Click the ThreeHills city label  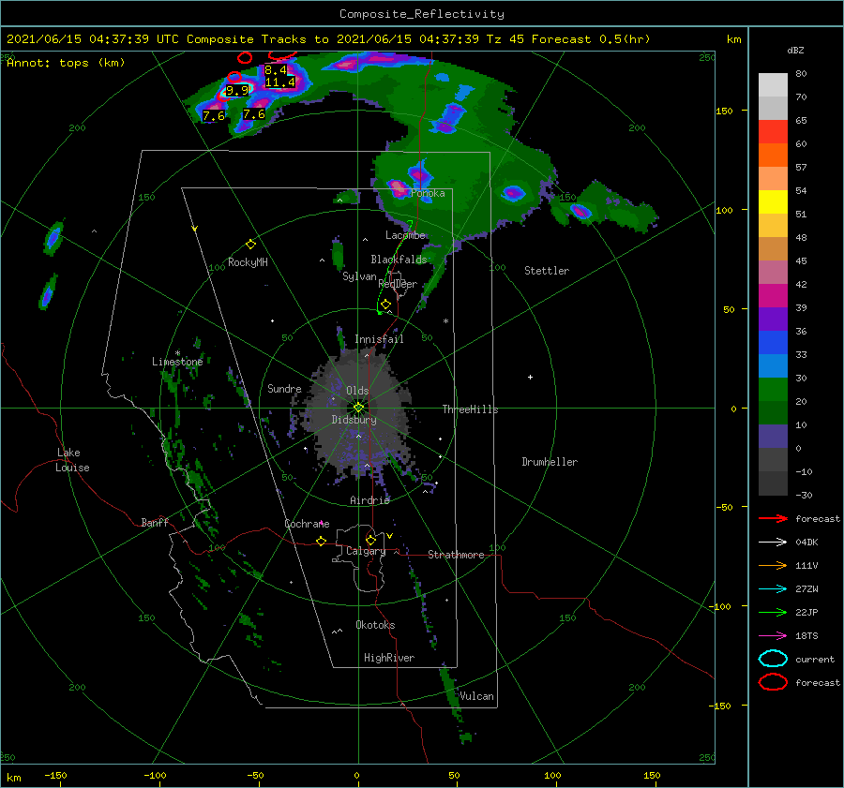470,409
